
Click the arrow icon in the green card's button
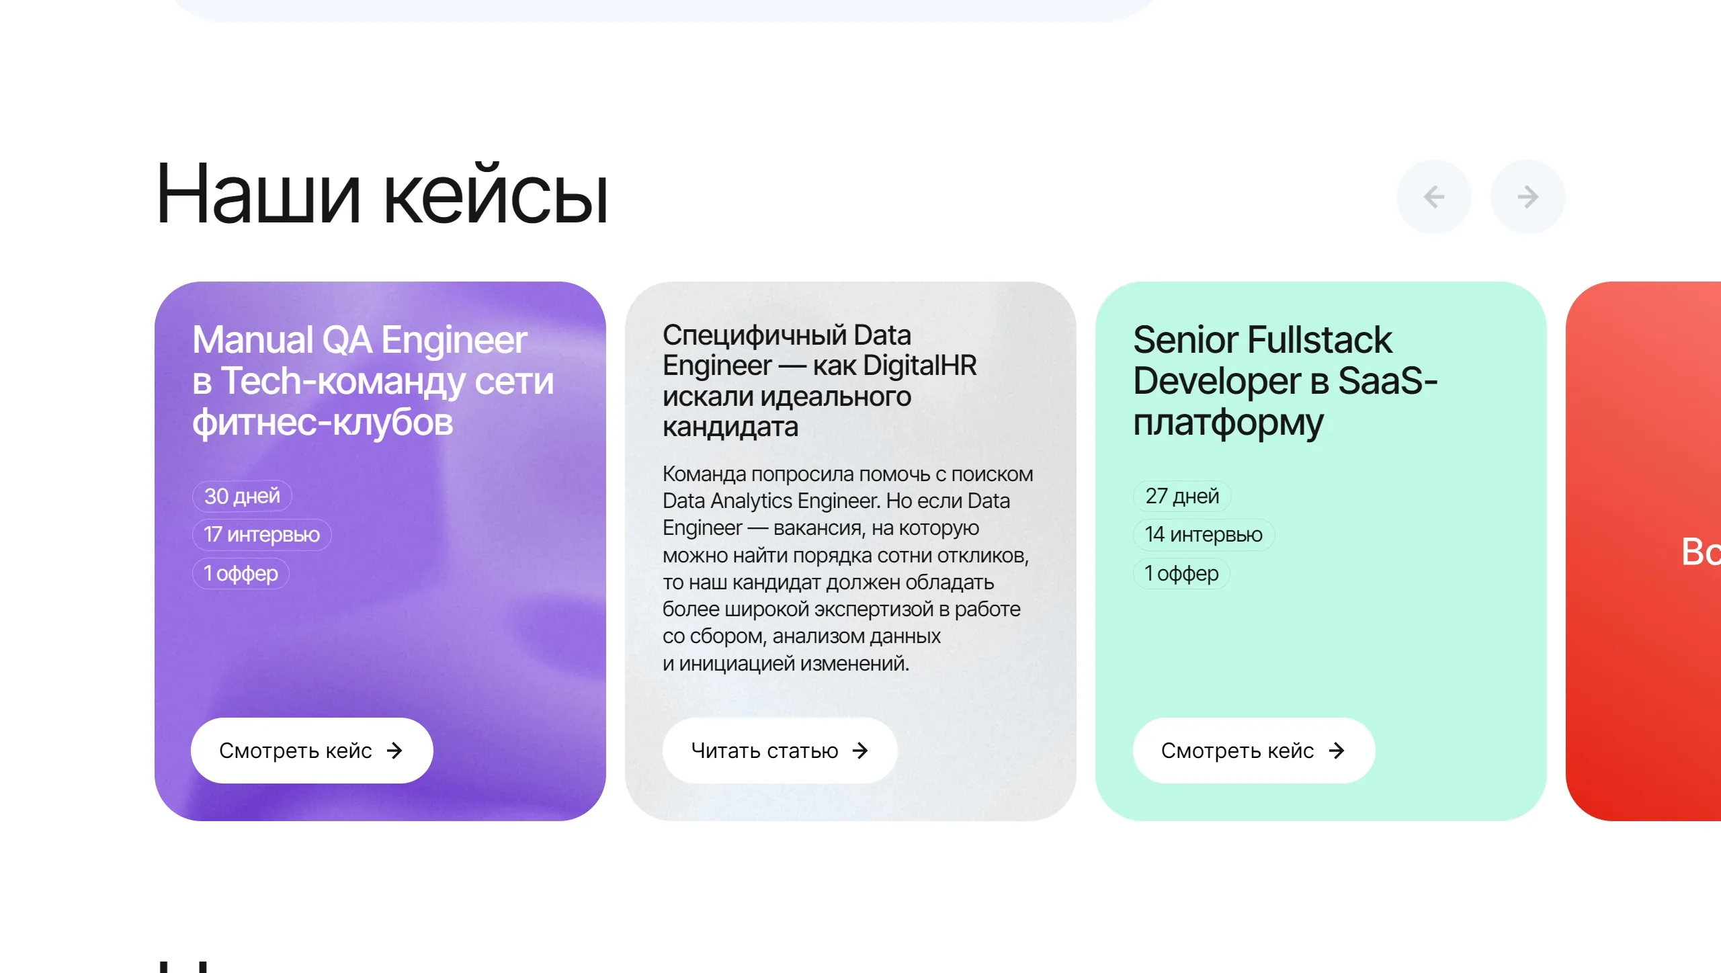pos(1337,750)
